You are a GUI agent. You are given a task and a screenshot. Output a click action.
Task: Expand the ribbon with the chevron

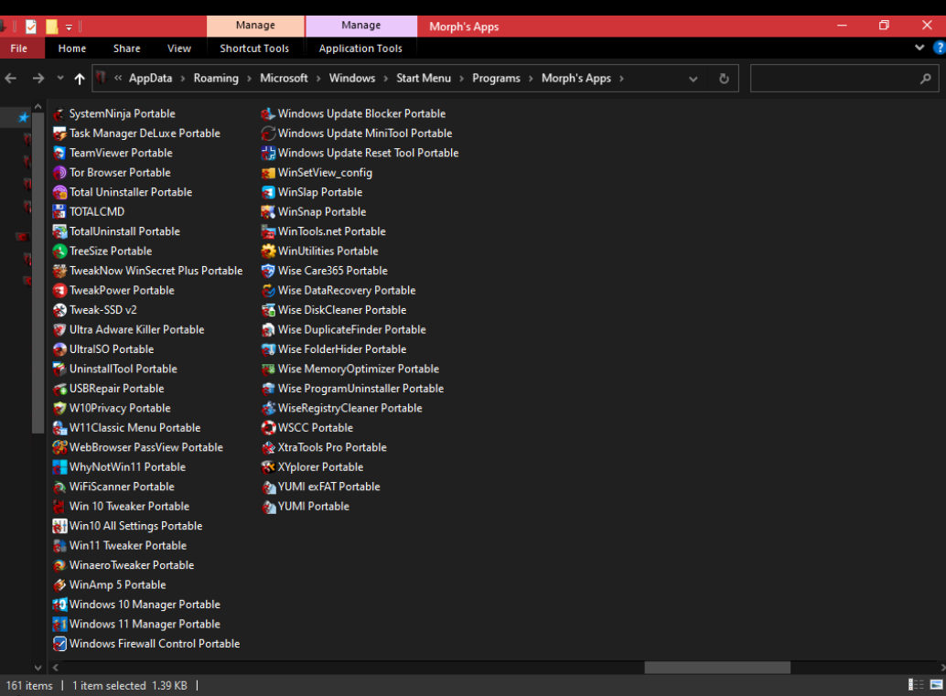point(919,48)
